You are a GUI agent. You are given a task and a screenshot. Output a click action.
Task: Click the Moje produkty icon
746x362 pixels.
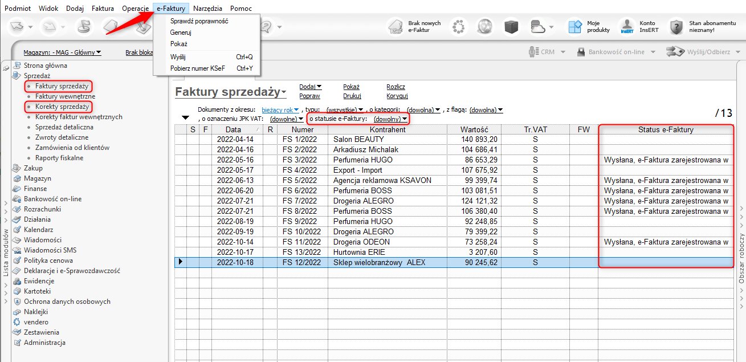click(574, 27)
